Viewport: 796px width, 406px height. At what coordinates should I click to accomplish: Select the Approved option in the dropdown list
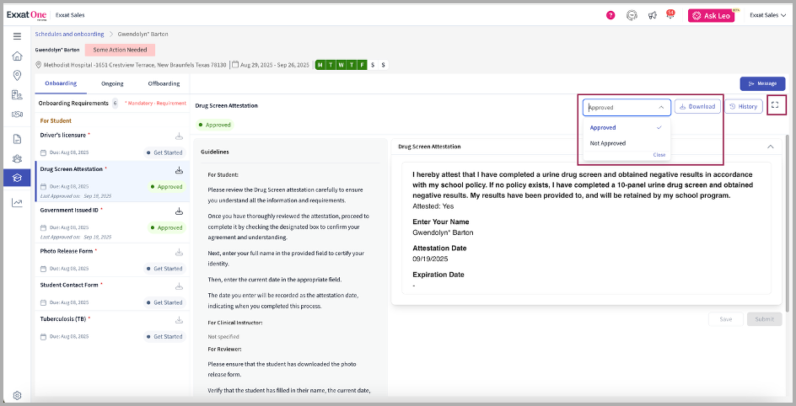coord(603,127)
